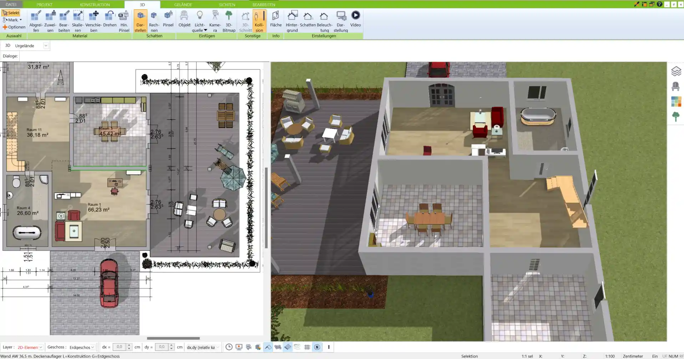Click the dy value input field

[162, 347]
